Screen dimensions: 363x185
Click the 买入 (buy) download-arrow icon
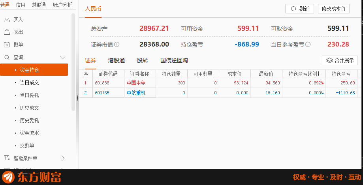click(7, 19)
